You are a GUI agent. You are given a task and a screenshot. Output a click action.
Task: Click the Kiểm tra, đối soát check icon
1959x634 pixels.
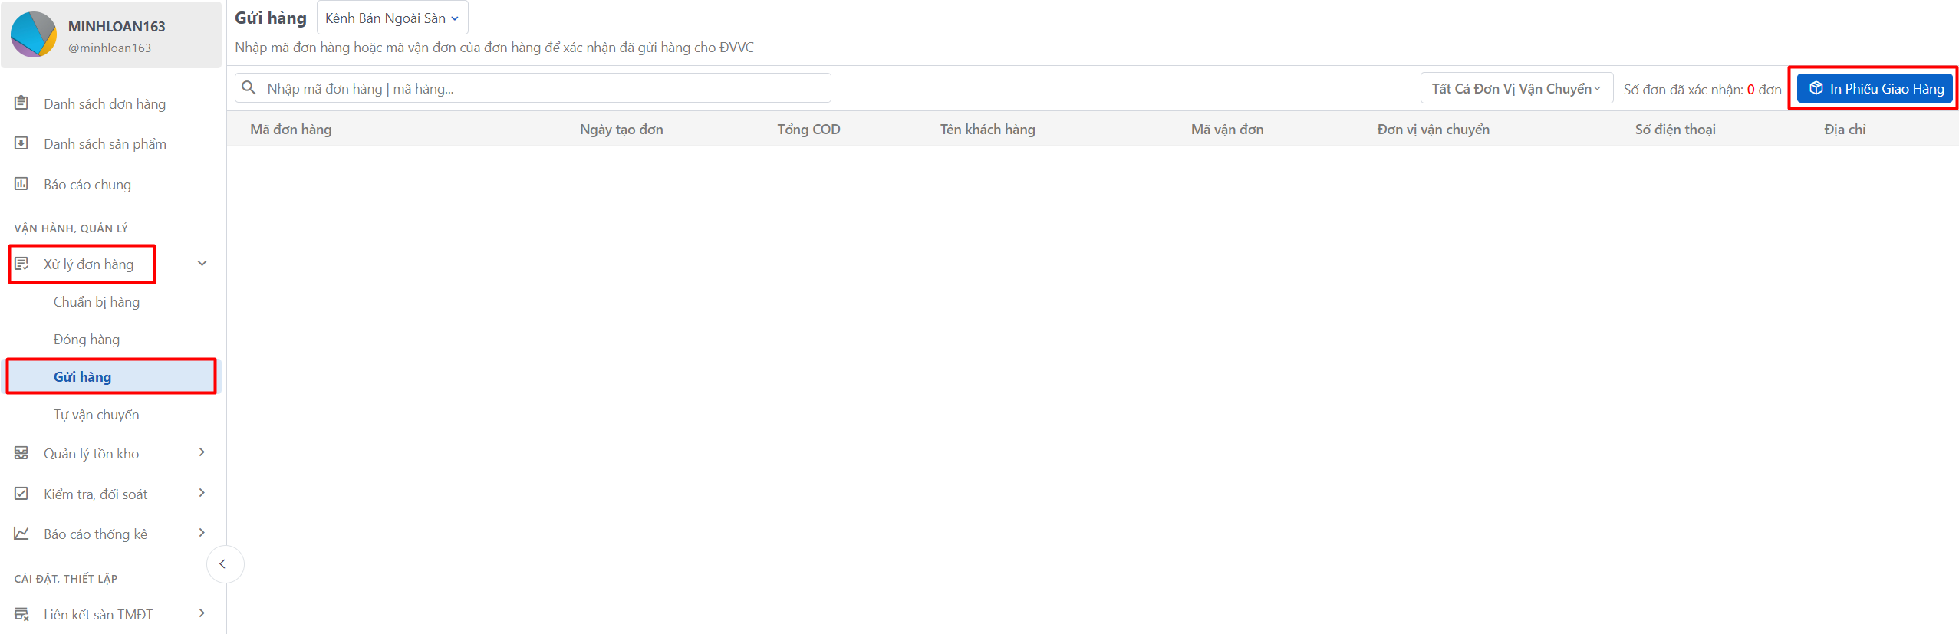[21, 494]
